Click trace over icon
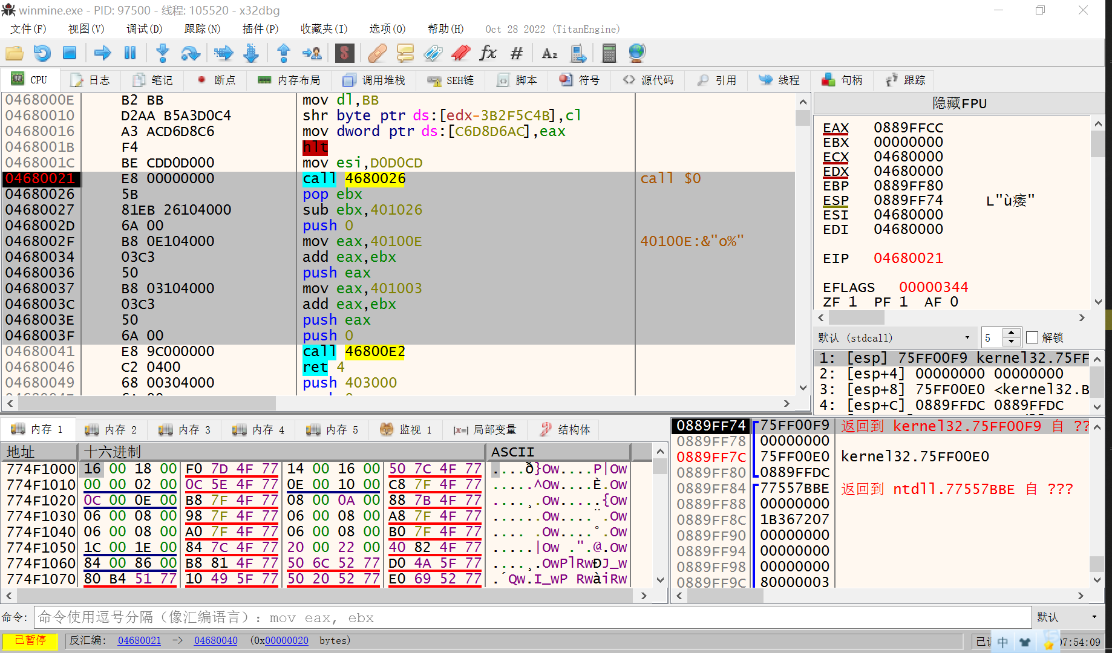The width and height of the screenshot is (1112, 653). point(251,53)
